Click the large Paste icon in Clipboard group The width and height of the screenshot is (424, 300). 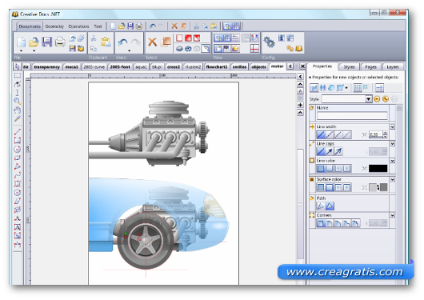(x=106, y=42)
